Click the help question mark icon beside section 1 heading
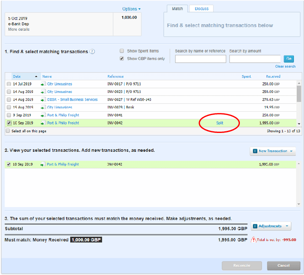Screen dimensions: 304x275 (92, 52)
